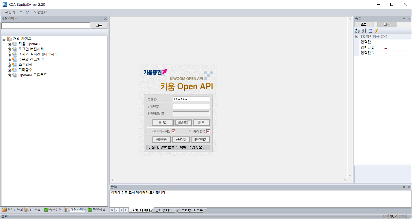Image resolution: width=412 pixels, height=219 pixels.
Task: Click categorized view icon in properties toolbar
Action: 357,31
